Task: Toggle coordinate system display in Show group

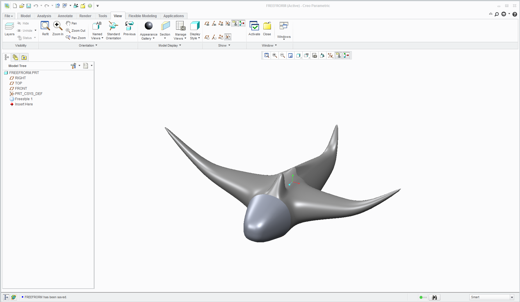Action: pos(228,23)
